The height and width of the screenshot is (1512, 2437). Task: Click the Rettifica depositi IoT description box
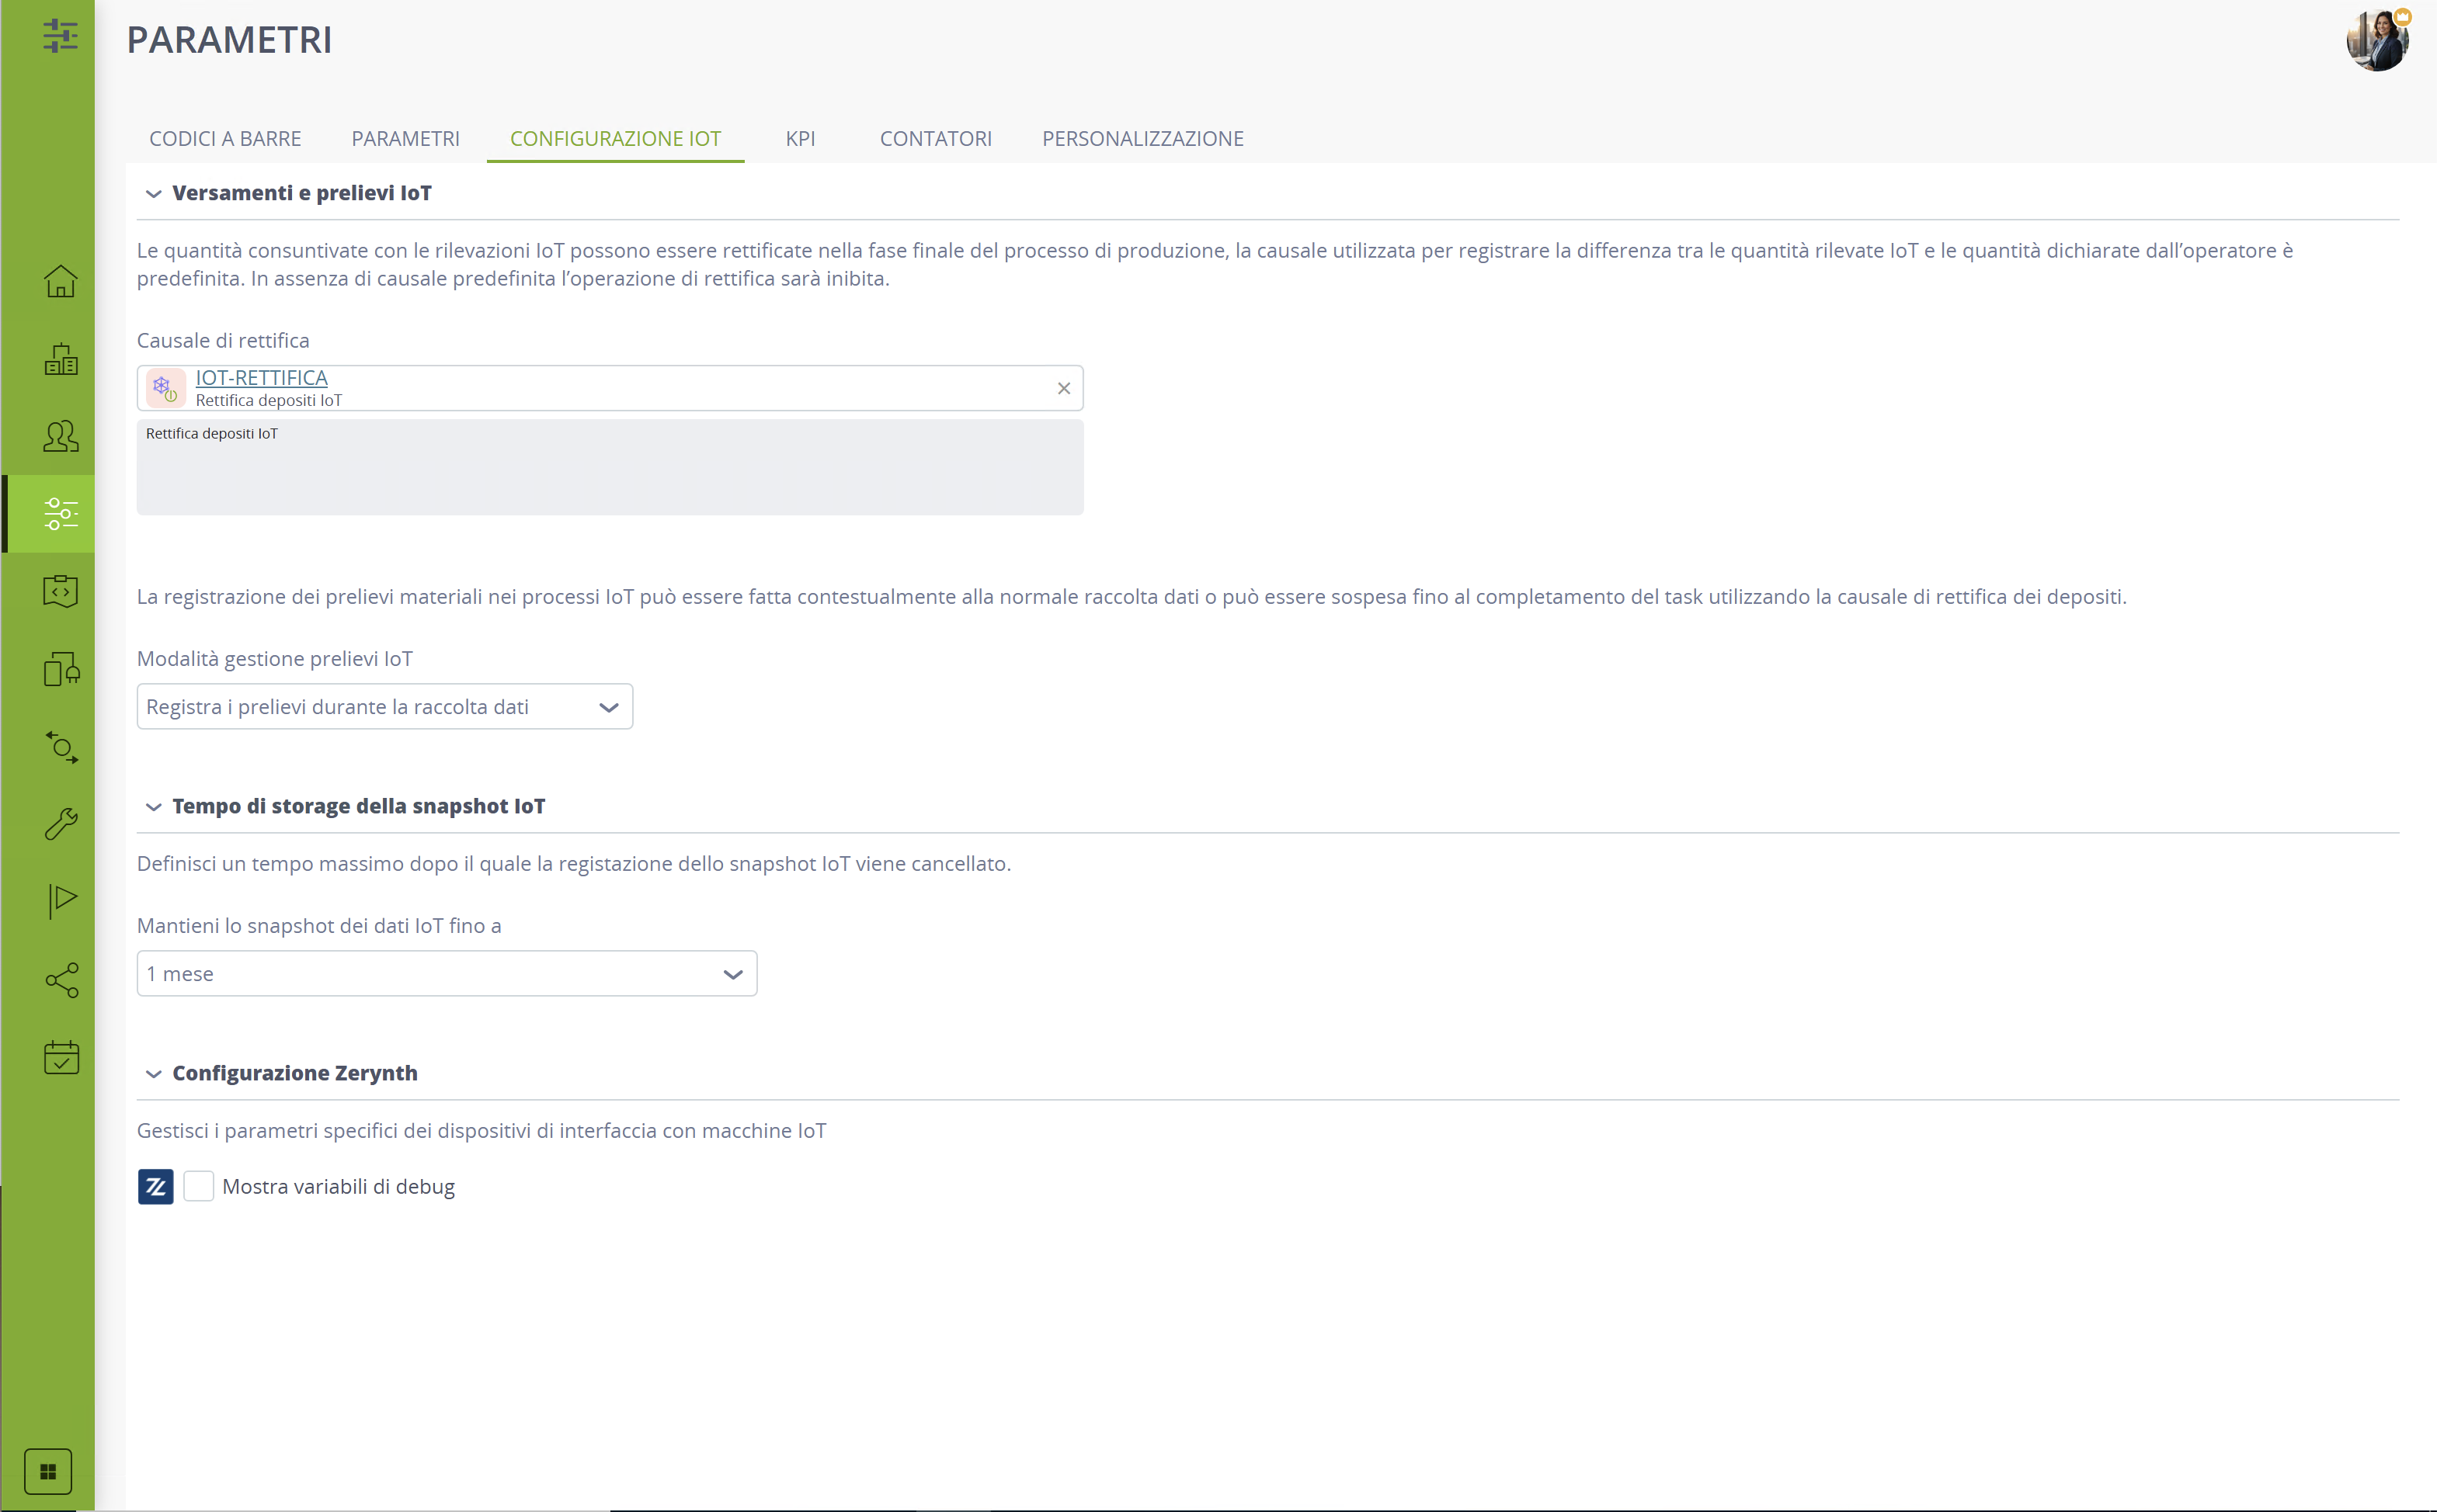pyautogui.click(x=610, y=467)
